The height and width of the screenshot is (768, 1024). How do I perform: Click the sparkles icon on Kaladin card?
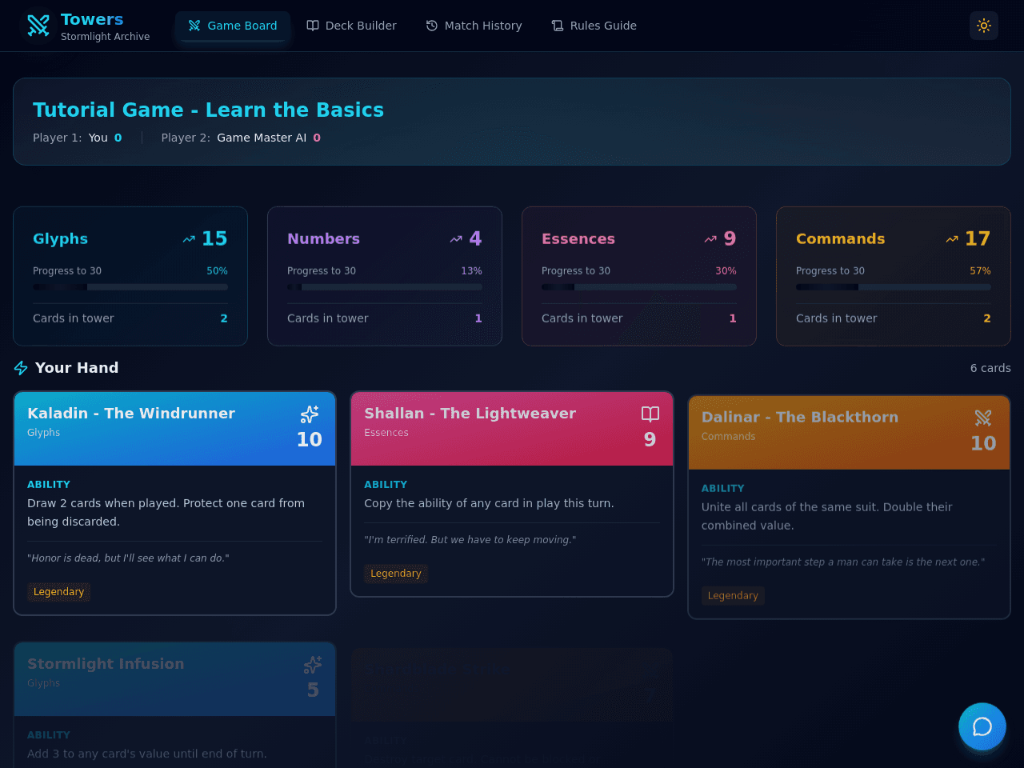click(x=310, y=414)
